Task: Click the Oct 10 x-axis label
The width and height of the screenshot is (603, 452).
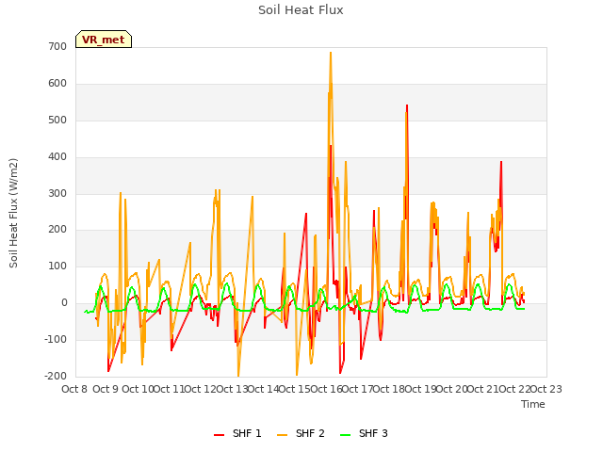Action: coord(138,389)
